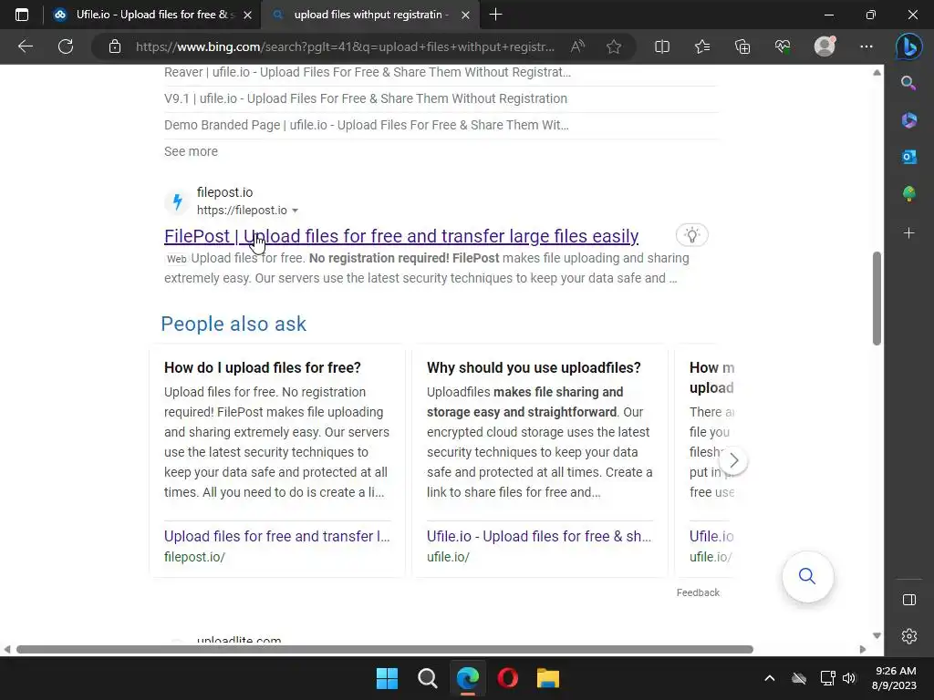Click the address bar URL field
934x700 pixels.
(x=346, y=46)
